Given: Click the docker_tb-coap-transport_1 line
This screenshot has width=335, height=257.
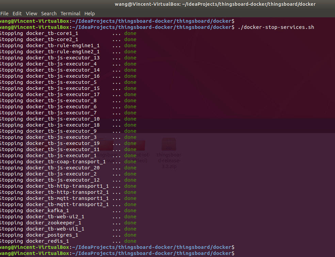Looking at the screenshot, I should [68, 162].
